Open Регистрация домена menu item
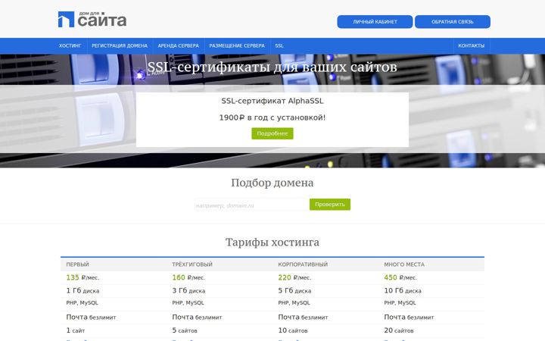 pyautogui.click(x=120, y=46)
